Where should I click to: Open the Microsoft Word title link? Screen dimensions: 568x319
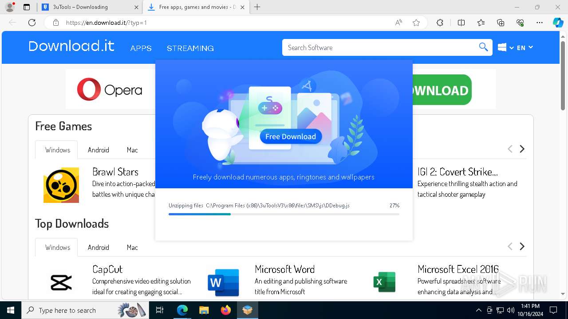(x=284, y=269)
